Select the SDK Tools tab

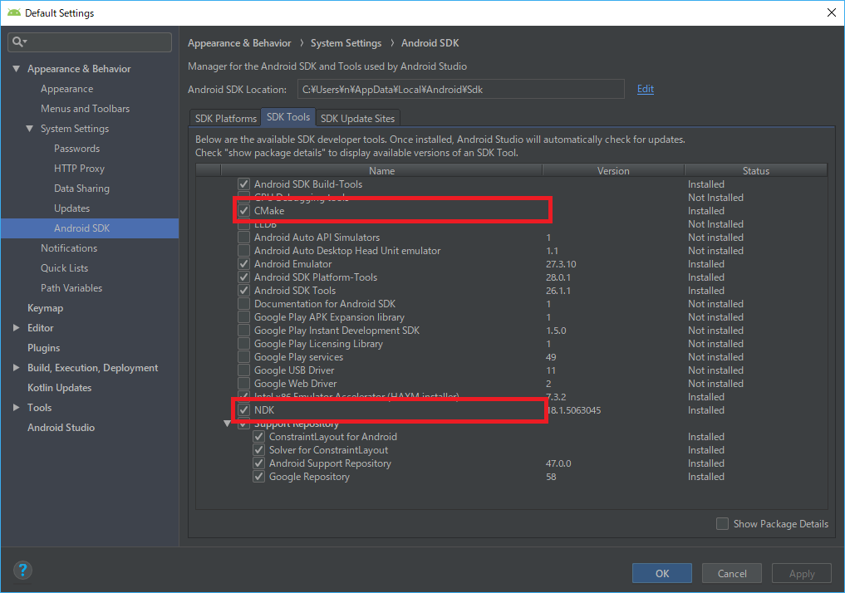coord(288,117)
